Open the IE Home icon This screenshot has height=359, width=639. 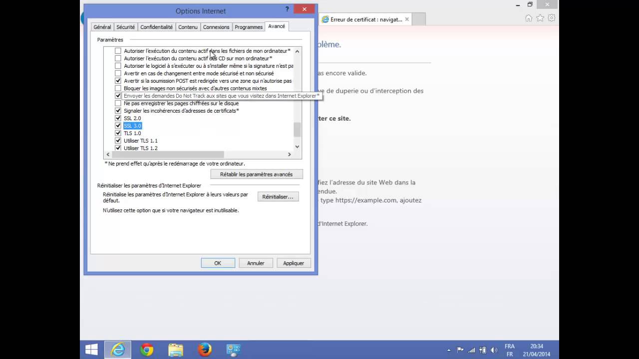click(529, 18)
